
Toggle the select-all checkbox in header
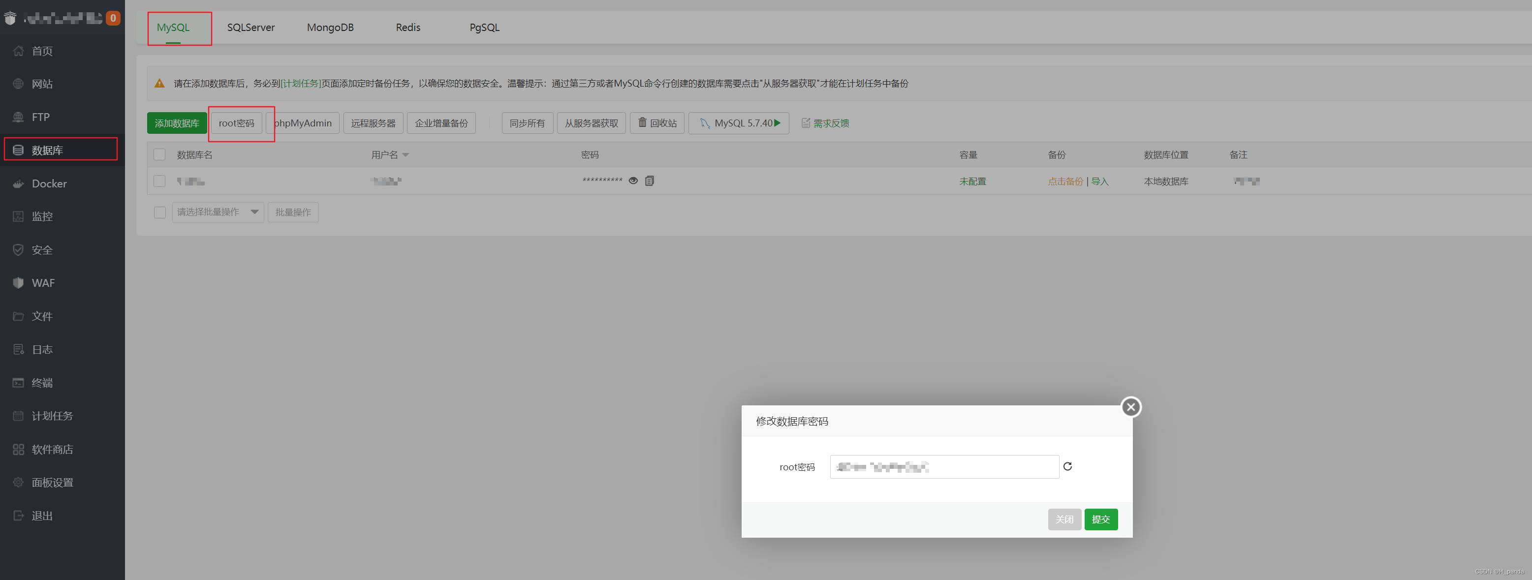(159, 154)
